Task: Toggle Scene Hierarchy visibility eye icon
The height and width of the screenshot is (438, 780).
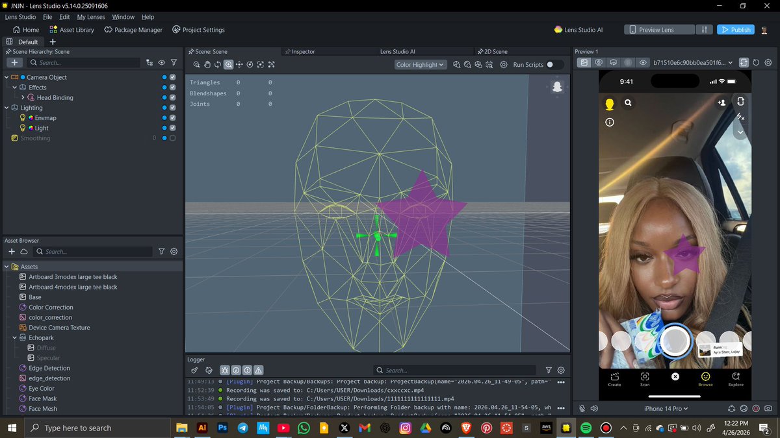Action: pos(162,62)
